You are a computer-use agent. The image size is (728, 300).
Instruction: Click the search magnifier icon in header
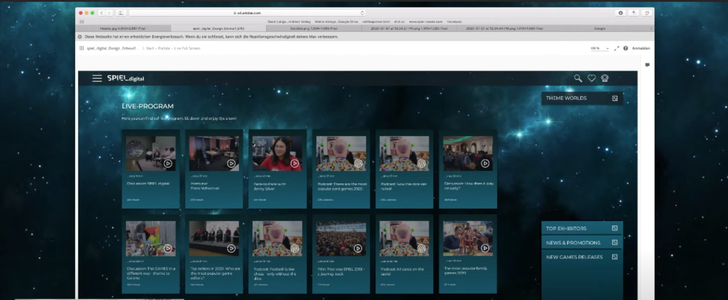pyautogui.click(x=578, y=78)
